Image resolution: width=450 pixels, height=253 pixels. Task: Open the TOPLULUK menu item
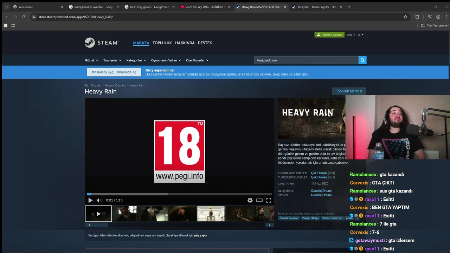pyautogui.click(x=162, y=43)
